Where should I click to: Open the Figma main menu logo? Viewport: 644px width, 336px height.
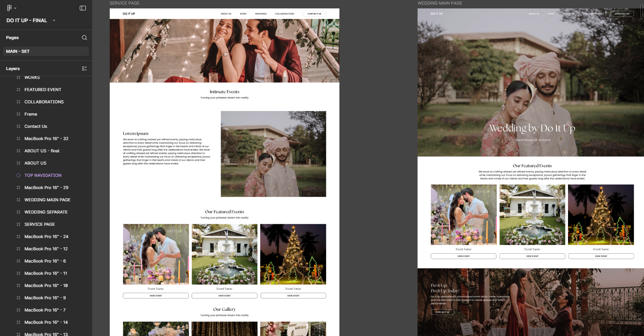click(10, 8)
